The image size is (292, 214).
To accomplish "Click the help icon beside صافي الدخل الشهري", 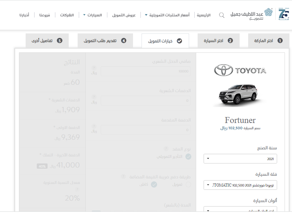I will coord(94,68).
